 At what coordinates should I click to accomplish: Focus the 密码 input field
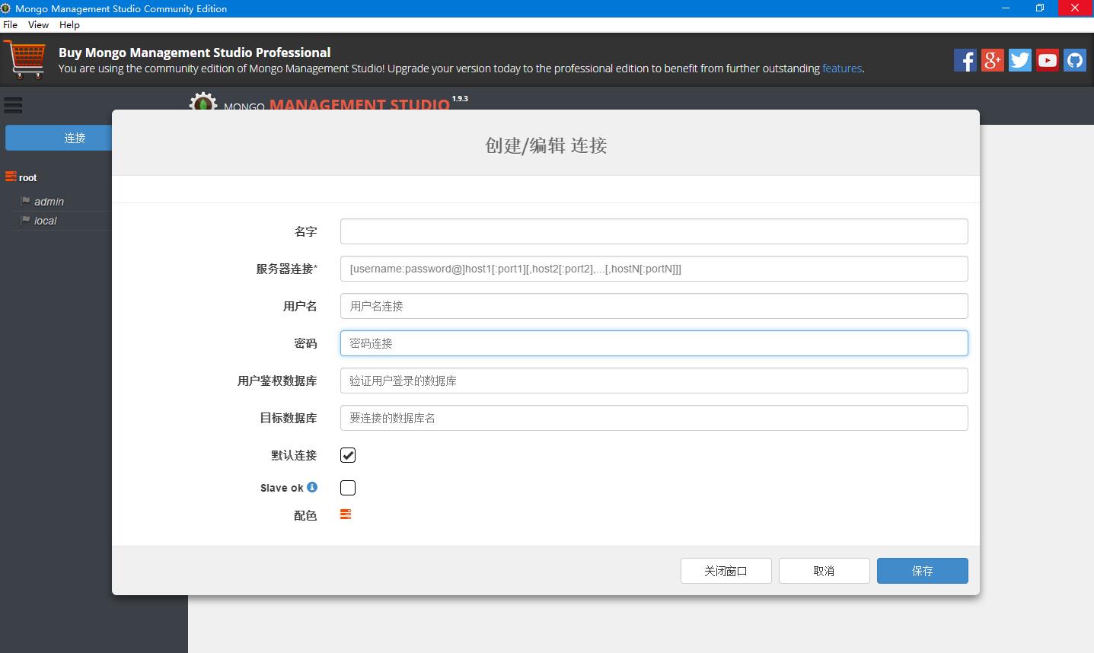(x=654, y=343)
